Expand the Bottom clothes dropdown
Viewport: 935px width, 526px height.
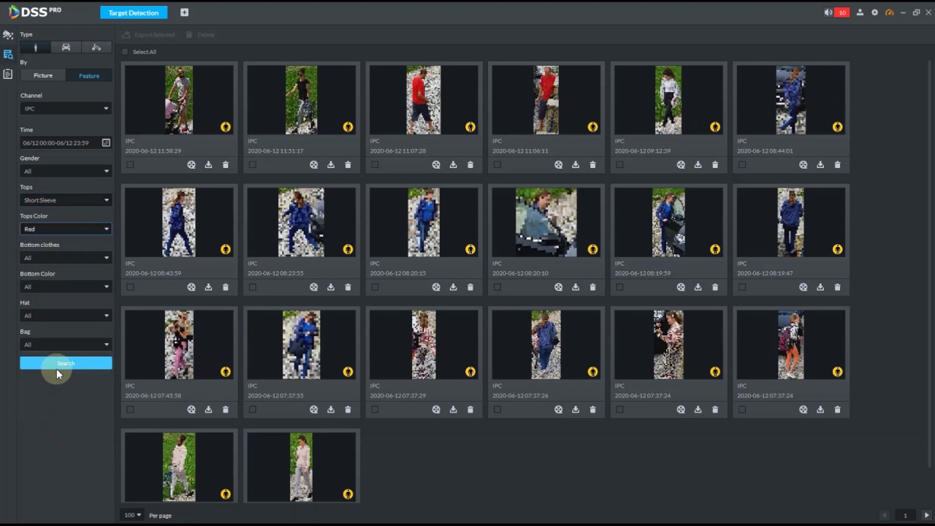pyautogui.click(x=66, y=258)
